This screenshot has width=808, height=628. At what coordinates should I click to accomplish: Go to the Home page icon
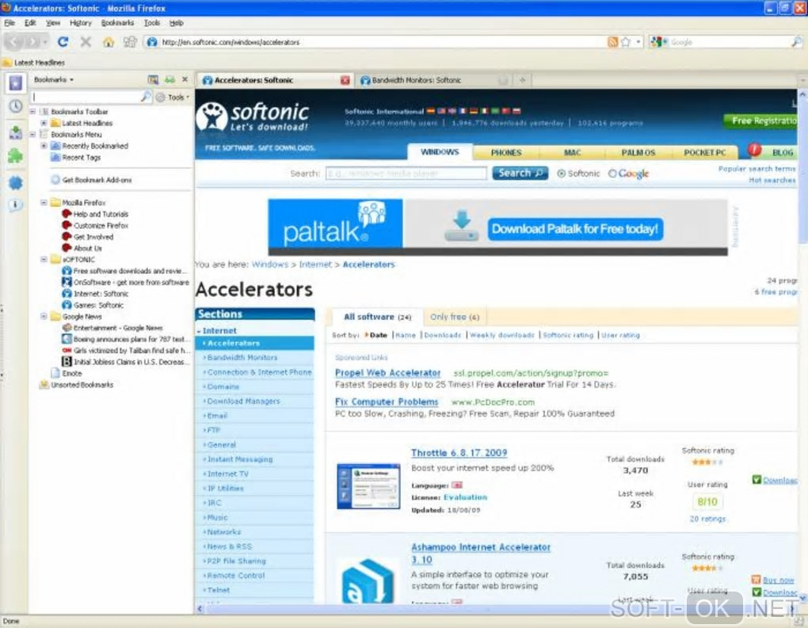pyautogui.click(x=109, y=42)
